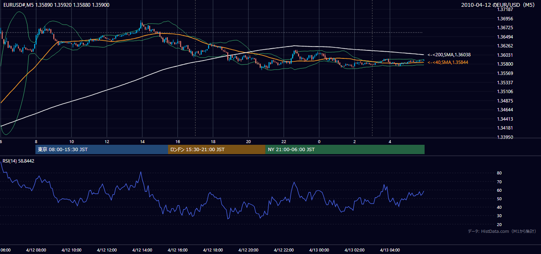
Task: Click hour tick 10 under price chart
Action: (x=72, y=142)
